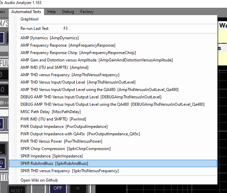The width and height of the screenshot is (227, 193).
Task: Choose Re-run Last Test
Action: click(x=113, y=29)
